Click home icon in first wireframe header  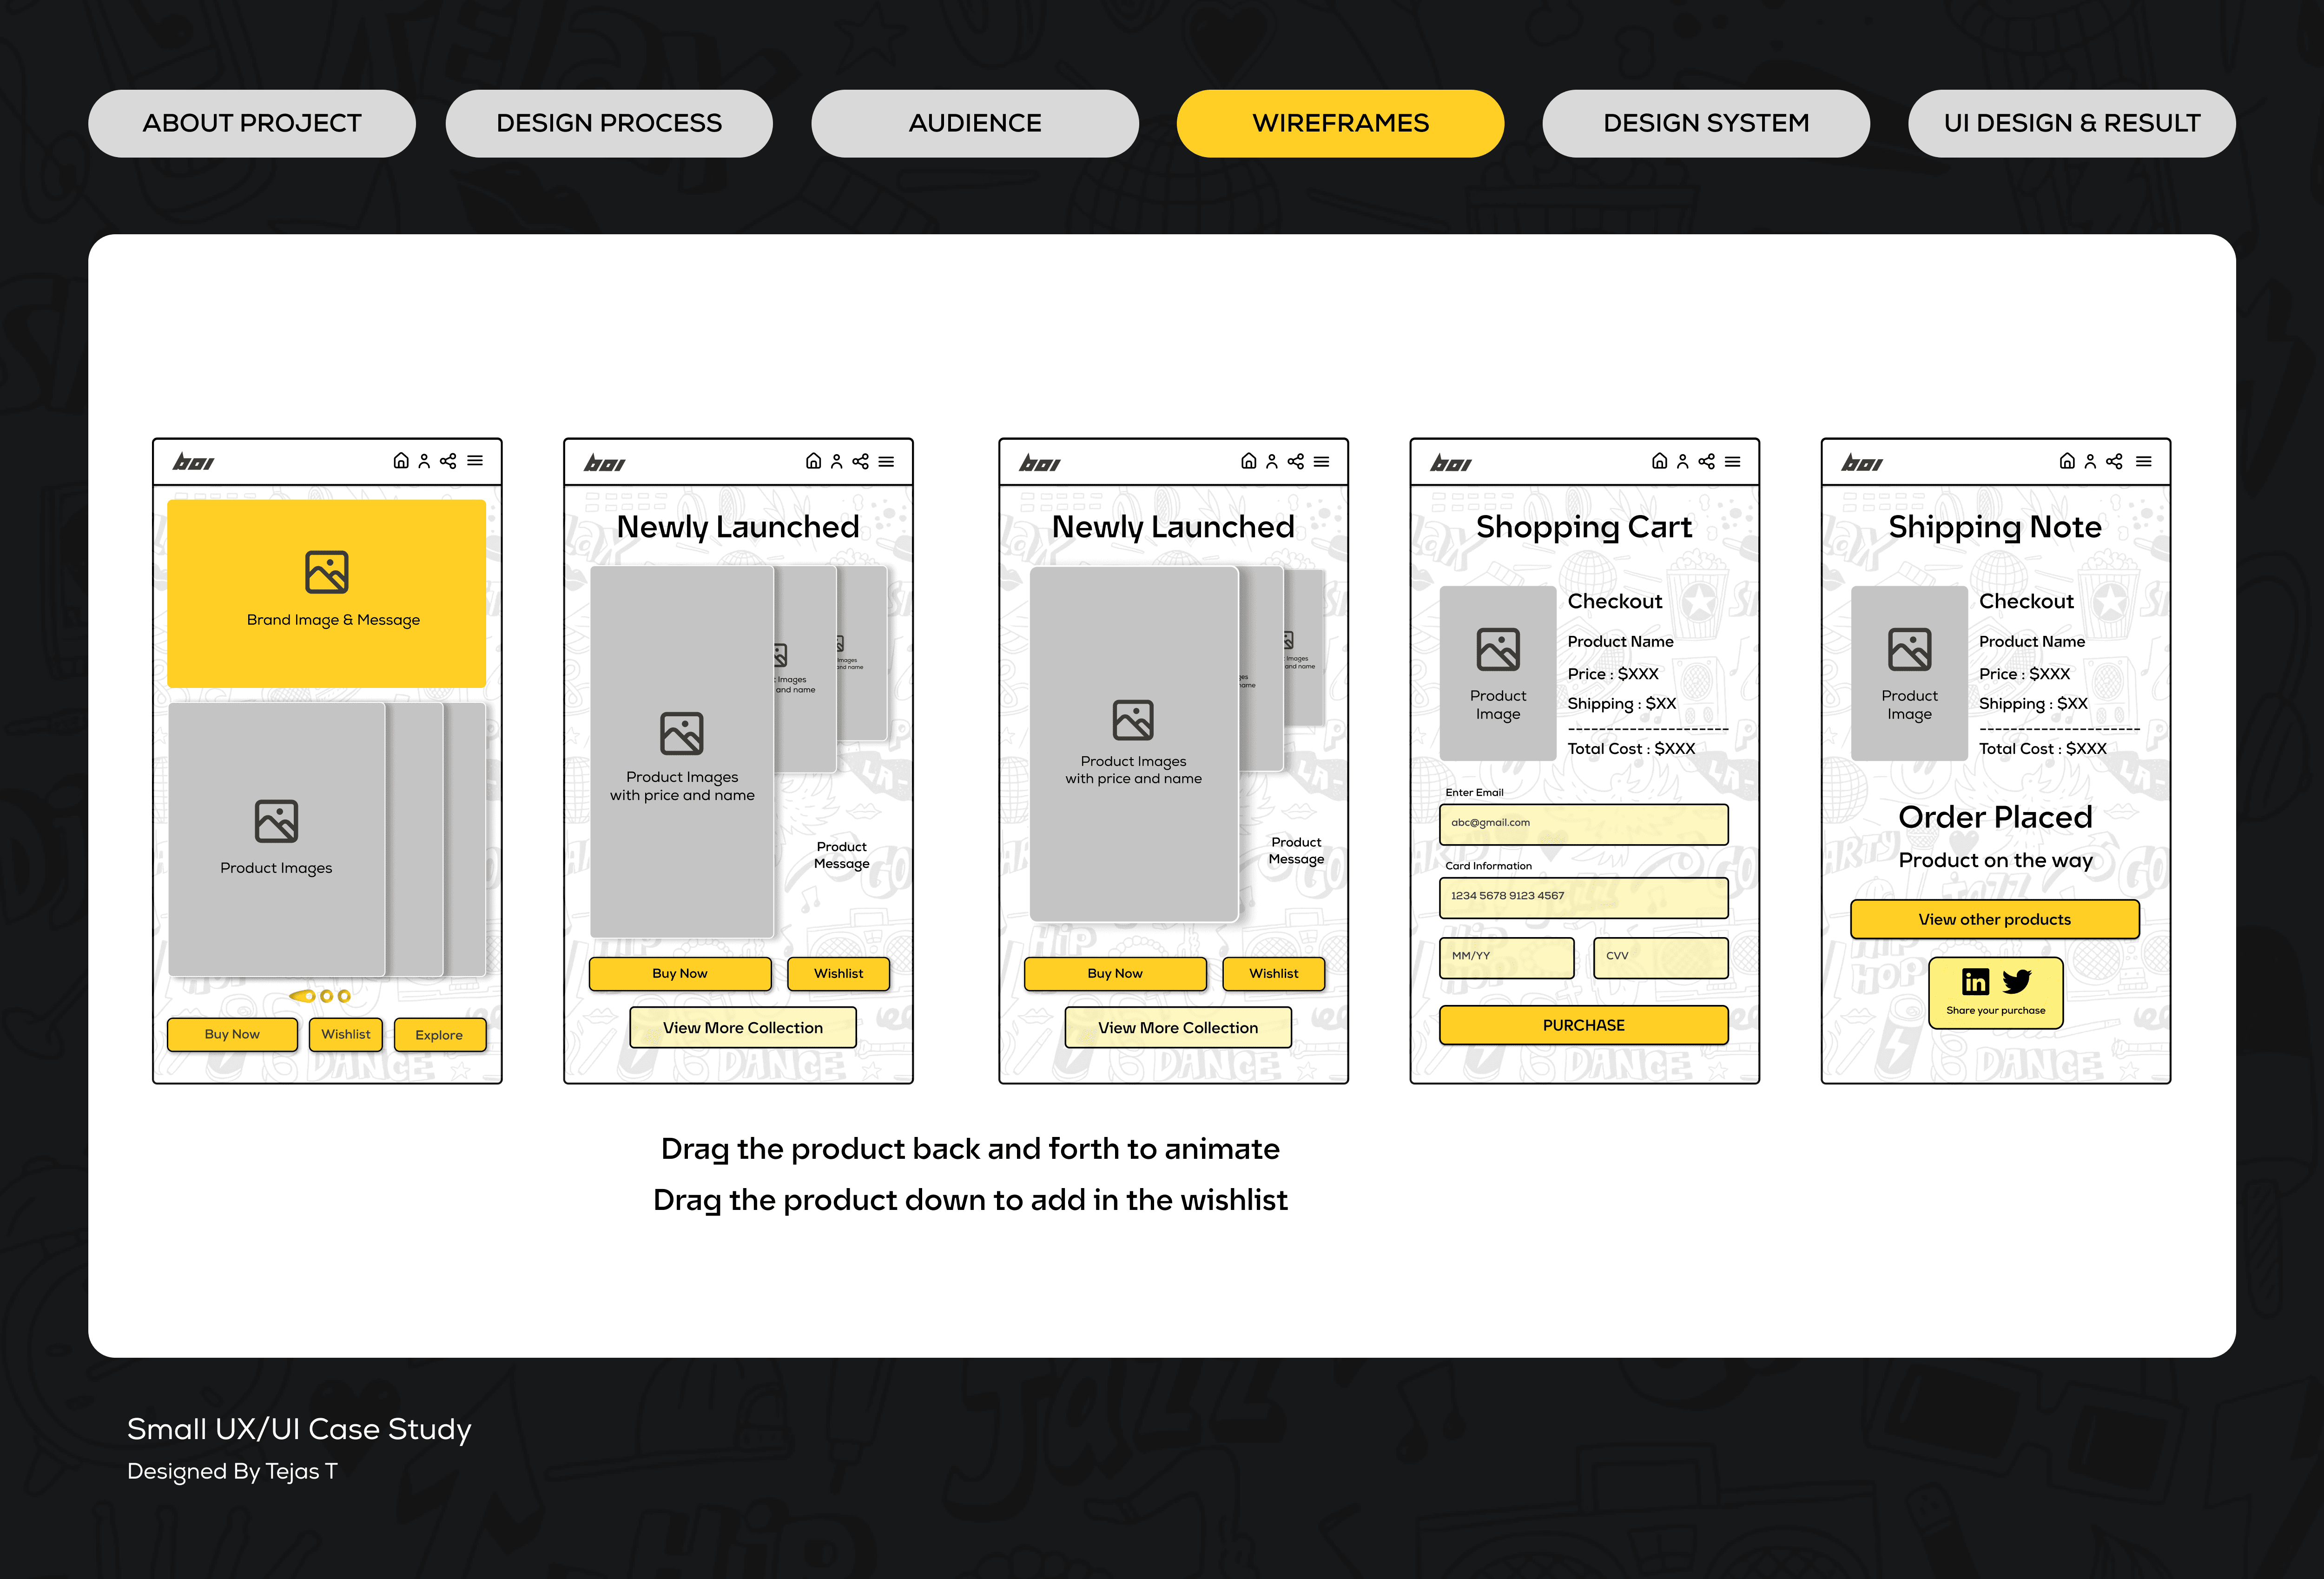click(x=400, y=461)
